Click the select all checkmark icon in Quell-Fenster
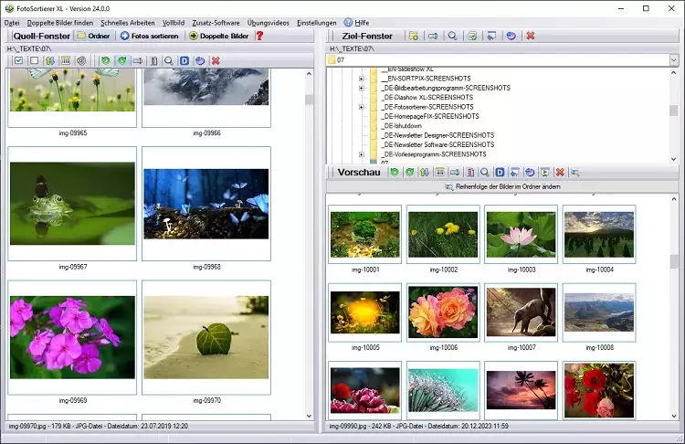Screen dimensions: 685x444 [x=18, y=60]
